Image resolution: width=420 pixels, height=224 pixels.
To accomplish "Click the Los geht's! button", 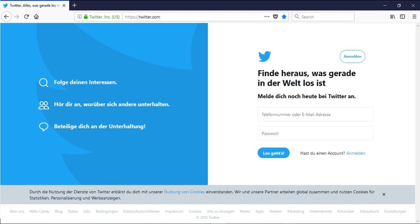I will tap(274, 153).
